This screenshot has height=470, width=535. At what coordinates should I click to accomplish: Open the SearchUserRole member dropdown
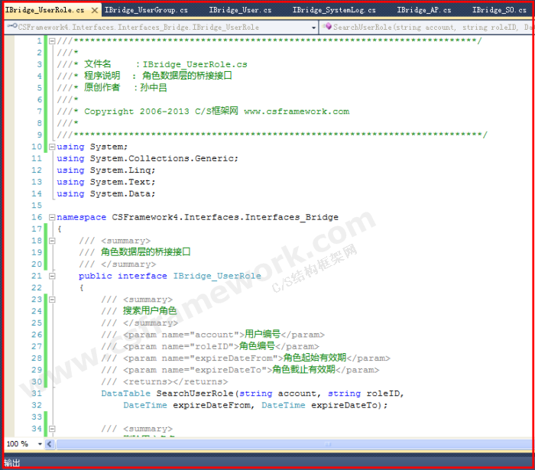point(428,27)
